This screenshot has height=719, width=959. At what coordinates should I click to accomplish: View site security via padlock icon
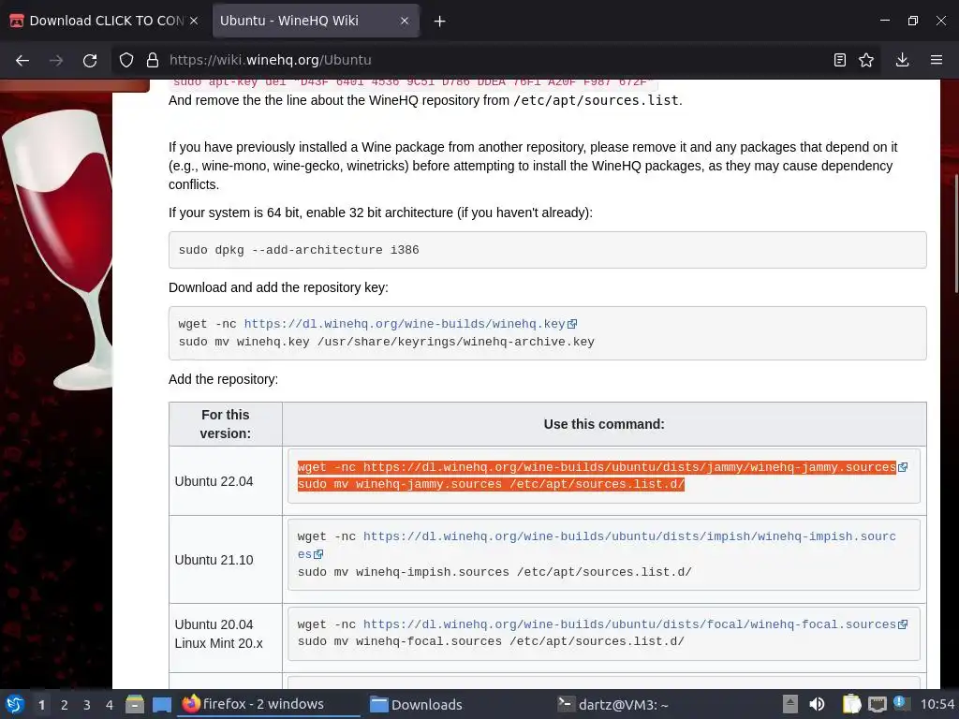153,60
